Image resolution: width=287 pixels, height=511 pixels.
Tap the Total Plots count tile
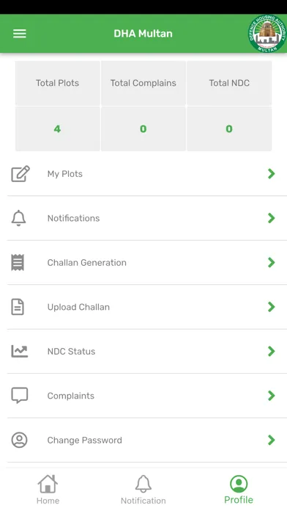58,128
